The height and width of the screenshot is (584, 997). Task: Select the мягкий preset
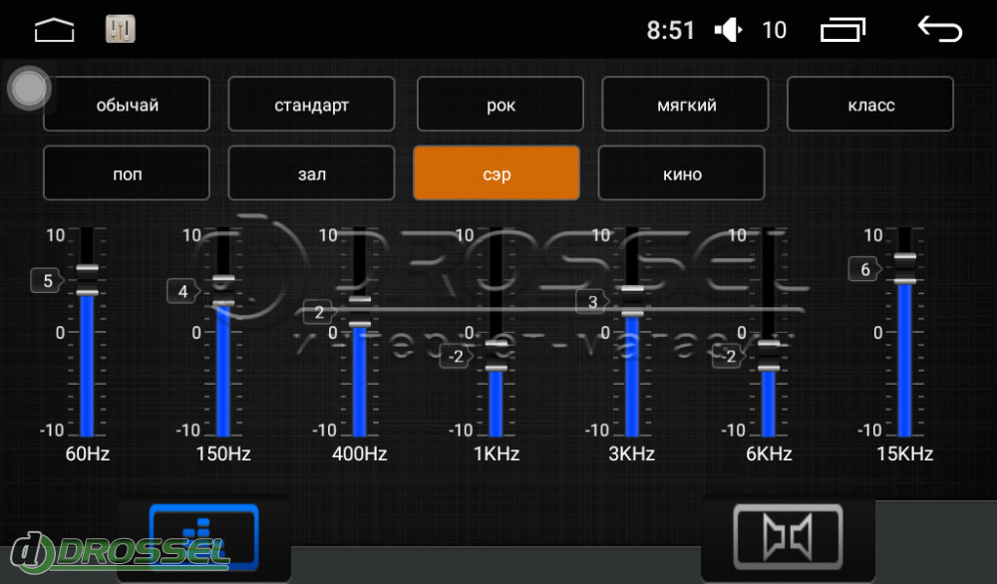click(685, 105)
